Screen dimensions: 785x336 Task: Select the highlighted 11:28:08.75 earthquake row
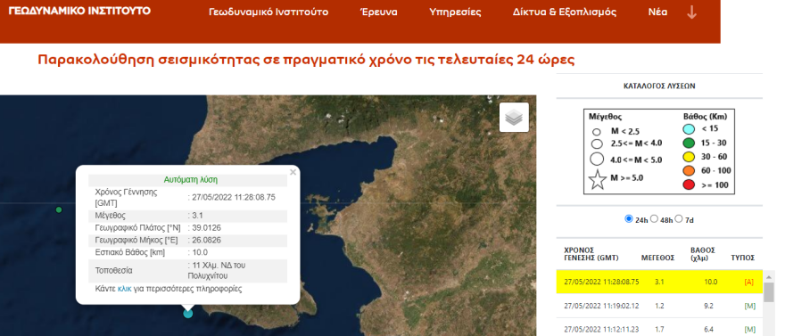point(659,282)
